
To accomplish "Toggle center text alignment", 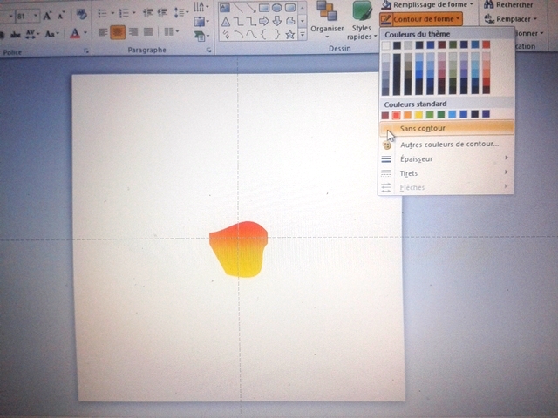I will point(117,33).
